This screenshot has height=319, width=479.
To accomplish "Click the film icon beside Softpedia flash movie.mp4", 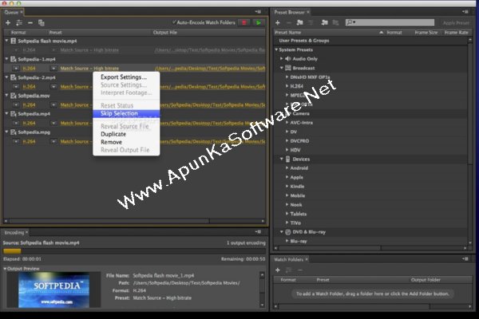I will [14, 41].
